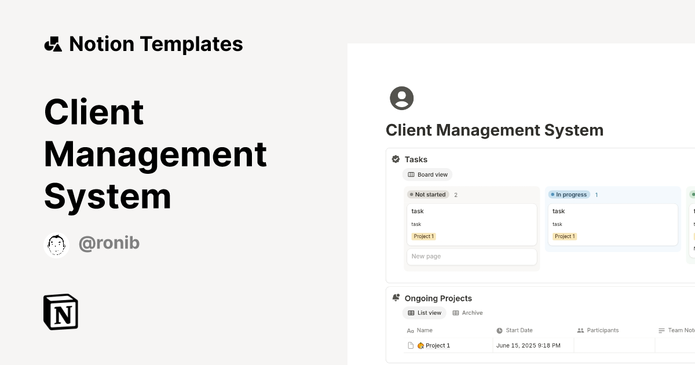695x365 pixels.
Task: Click the person avatar above the page title
Action: coord(401,98)
